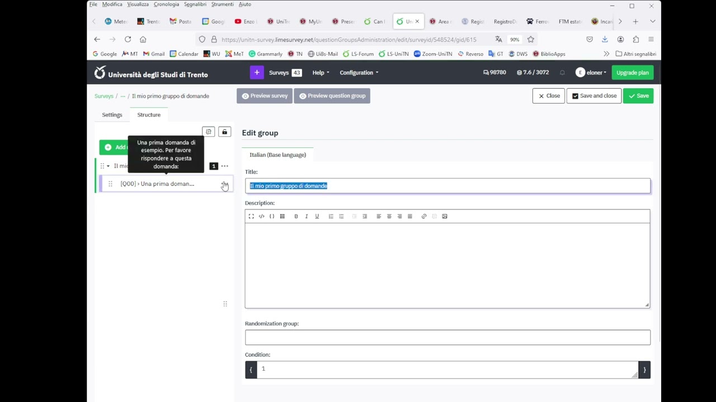Click the sidebar sync/collapse icon

tap(209, 132)
